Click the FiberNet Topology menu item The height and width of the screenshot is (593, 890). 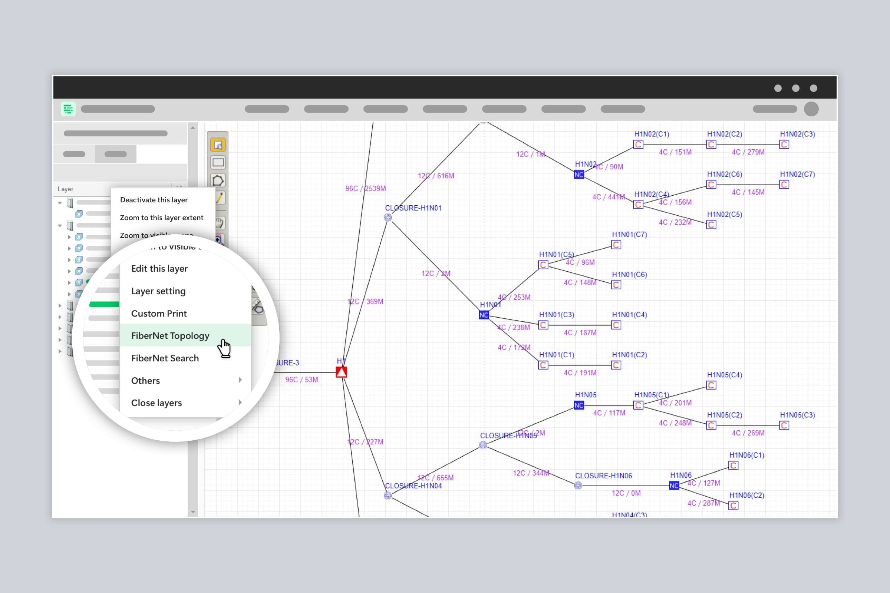170,335
